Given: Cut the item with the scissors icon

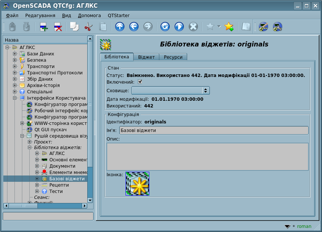Looking at the screenshot, I should [88, 27].
